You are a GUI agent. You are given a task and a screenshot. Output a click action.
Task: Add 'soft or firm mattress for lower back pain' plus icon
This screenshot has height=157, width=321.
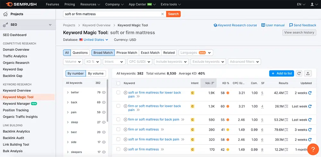(x=126, y=93)
